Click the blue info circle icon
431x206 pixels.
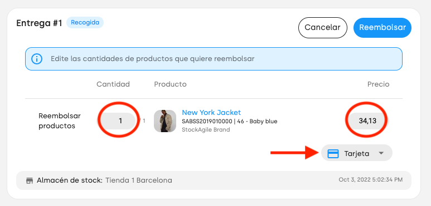tap(37, 59)
